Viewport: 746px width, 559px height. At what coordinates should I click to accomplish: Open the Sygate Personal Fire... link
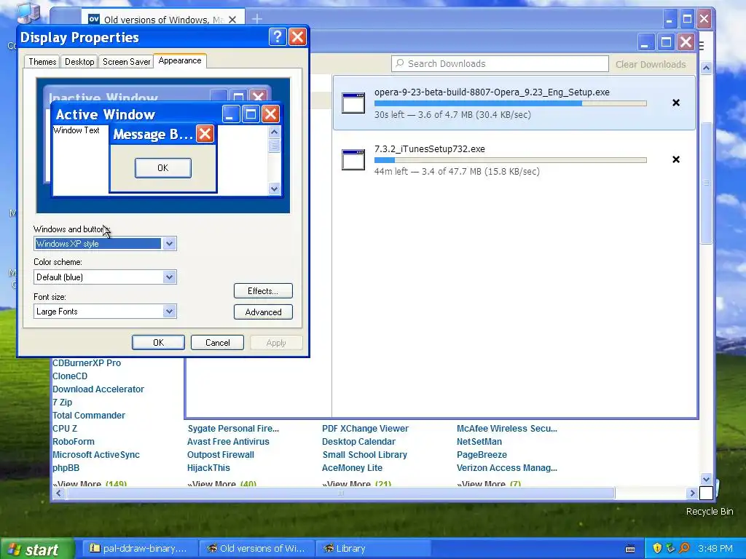click(x=233, y=429)
